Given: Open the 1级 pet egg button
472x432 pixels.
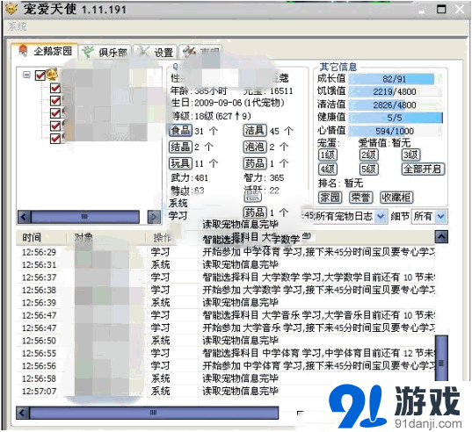Looking at the screenshot, I should point(328,155).
